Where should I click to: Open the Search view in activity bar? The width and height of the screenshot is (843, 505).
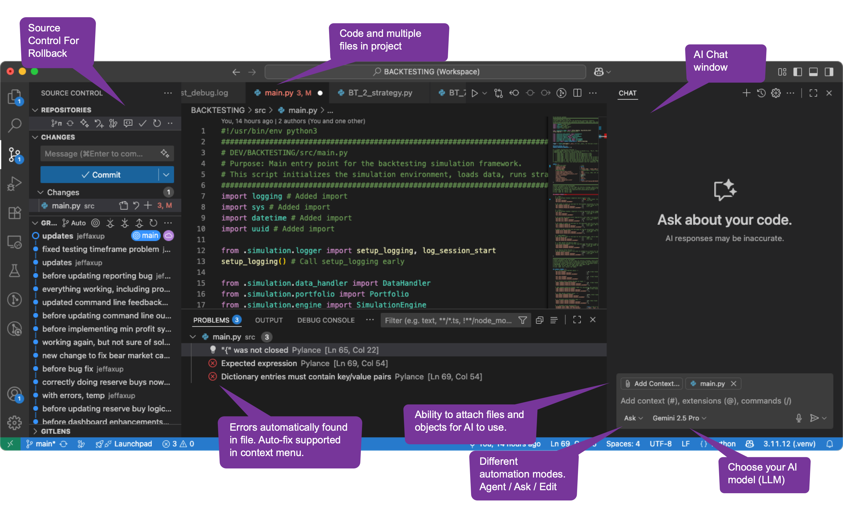click(x=15, y=125)
